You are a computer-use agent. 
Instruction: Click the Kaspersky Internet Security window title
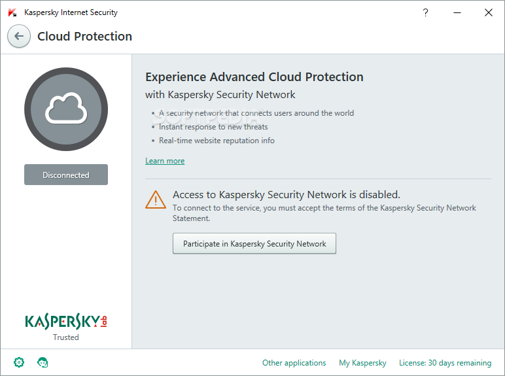tap(71, 12)
